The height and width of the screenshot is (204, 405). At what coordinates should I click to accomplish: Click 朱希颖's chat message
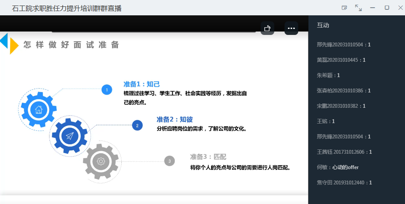pos(328,75)
